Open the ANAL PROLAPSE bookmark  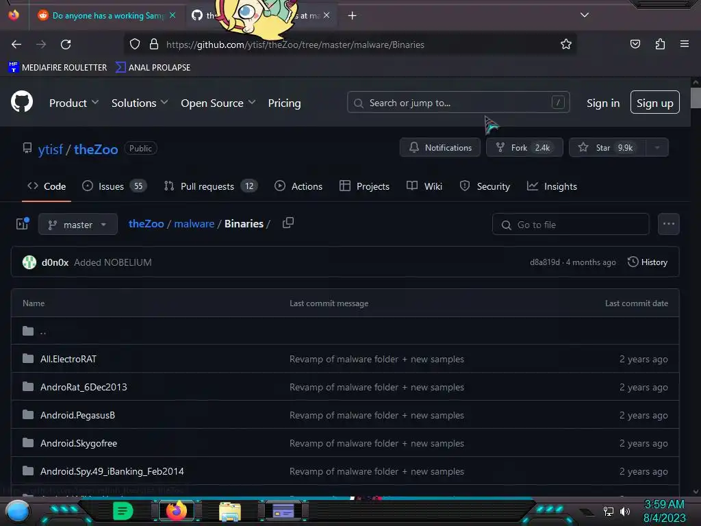153,68
